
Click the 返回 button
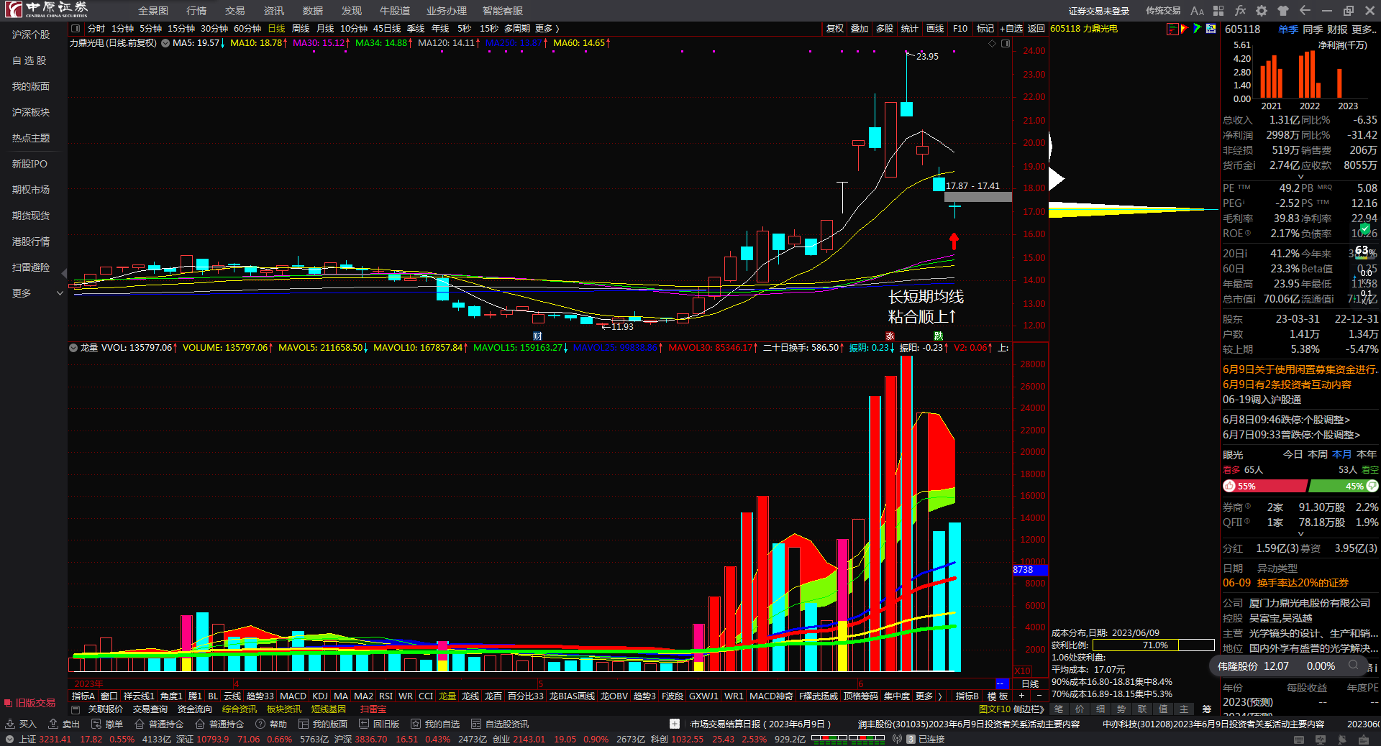point(1036,29)
